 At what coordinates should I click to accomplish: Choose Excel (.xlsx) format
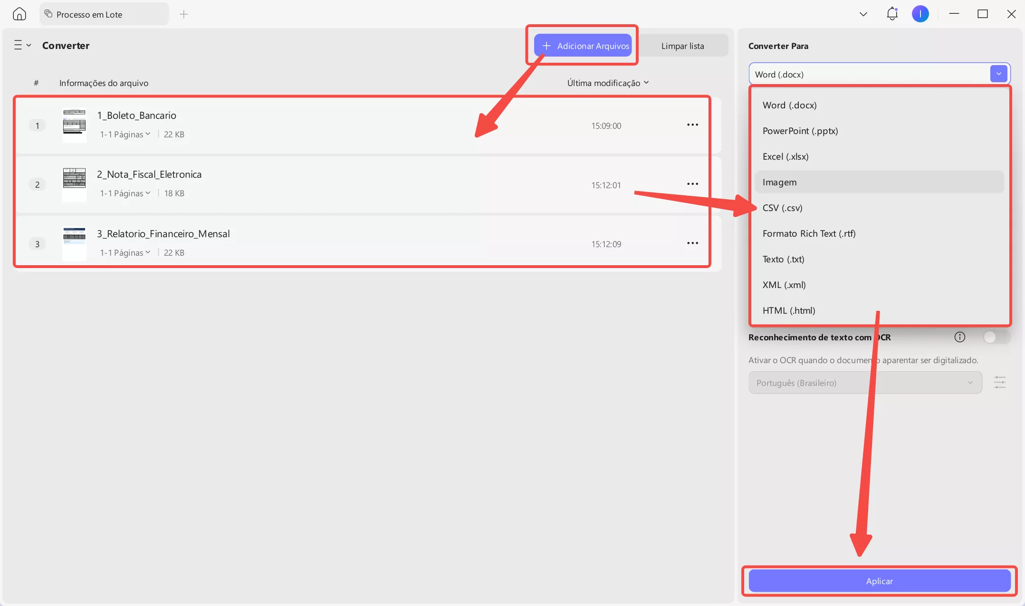pyautogui.click(x=879, y=156)
